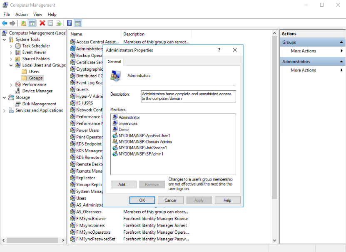Expand the Services and Applications node
The height and width of the screenshot is (252, 346).
coord(5,111)
